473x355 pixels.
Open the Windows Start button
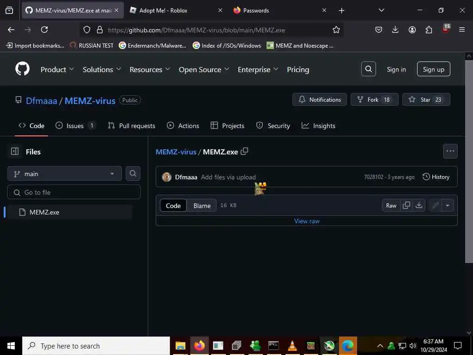coord(11,346)
